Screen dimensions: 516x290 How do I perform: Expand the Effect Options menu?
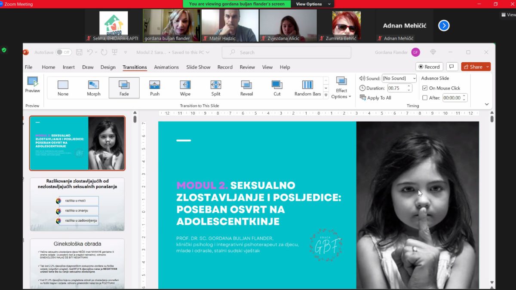(x=341, y=88)
